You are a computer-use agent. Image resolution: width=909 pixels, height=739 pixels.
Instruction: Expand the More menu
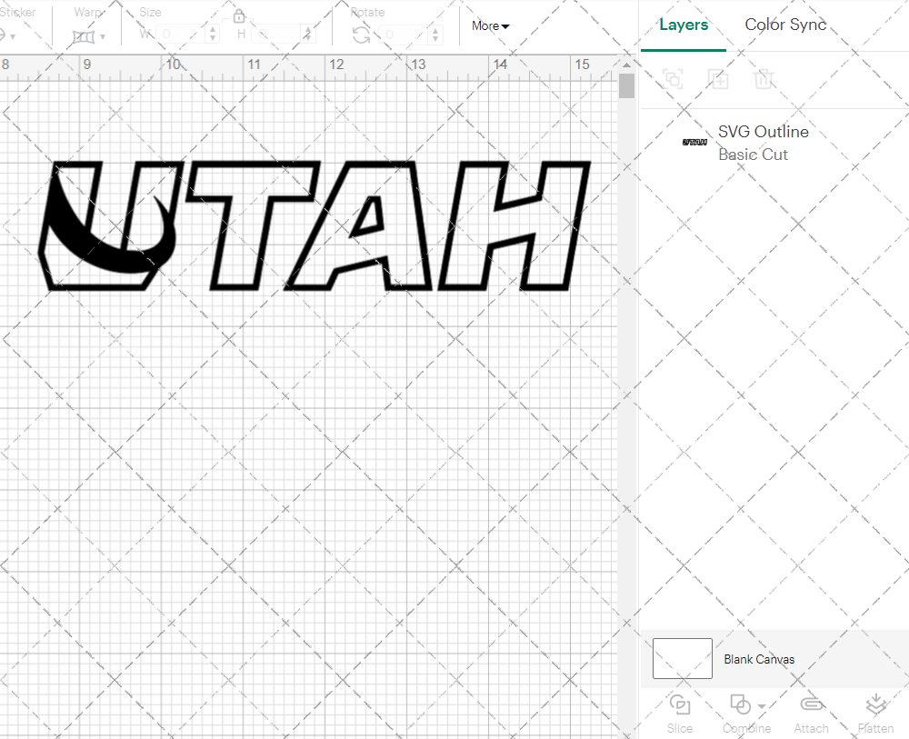(490, 25)
